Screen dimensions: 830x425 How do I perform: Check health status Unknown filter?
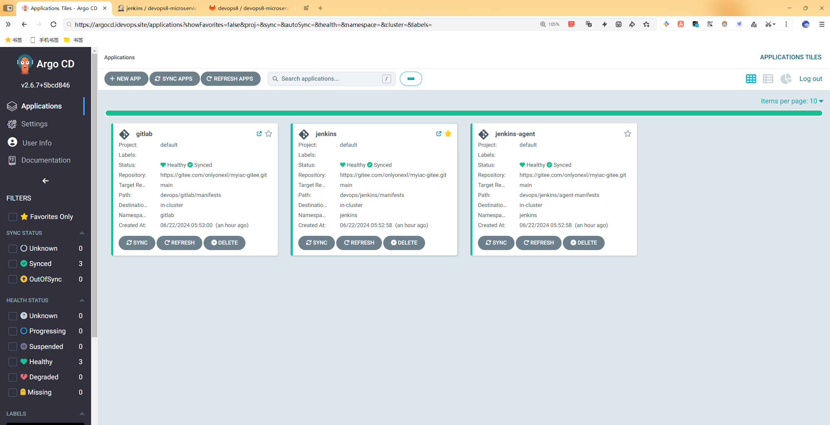(x=13, y=316)
